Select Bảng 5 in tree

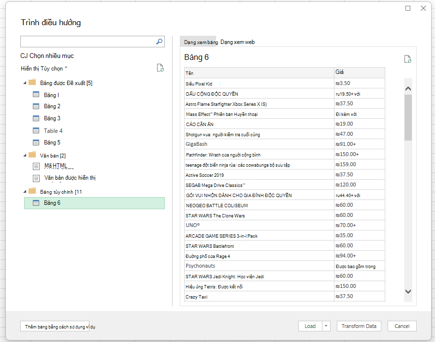click(52, 142)
